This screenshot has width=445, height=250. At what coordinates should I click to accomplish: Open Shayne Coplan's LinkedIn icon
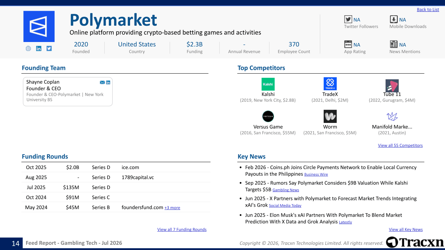pos(108,82)
